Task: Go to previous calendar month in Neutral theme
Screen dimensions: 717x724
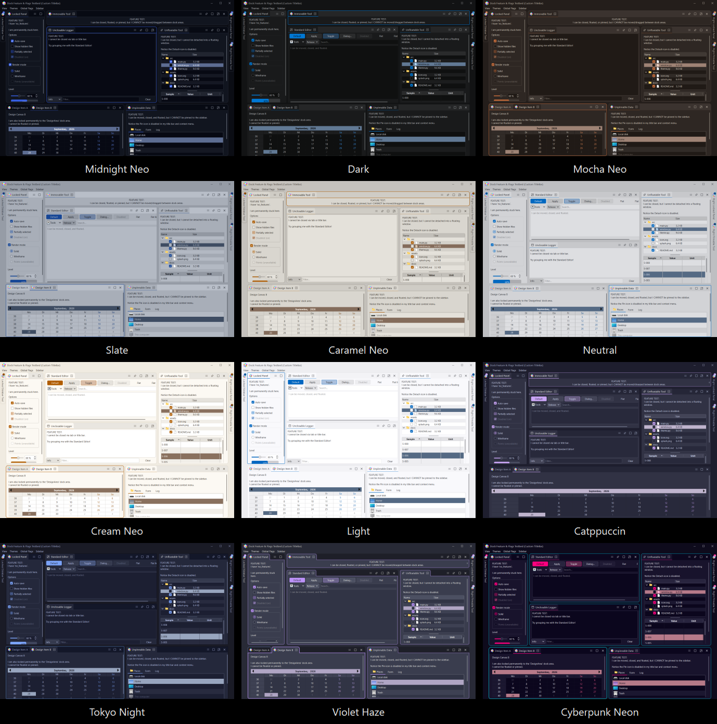Action: (493, 309)
